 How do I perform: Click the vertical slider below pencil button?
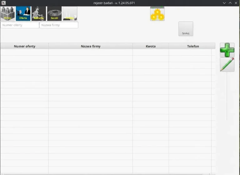click(227, 96)
